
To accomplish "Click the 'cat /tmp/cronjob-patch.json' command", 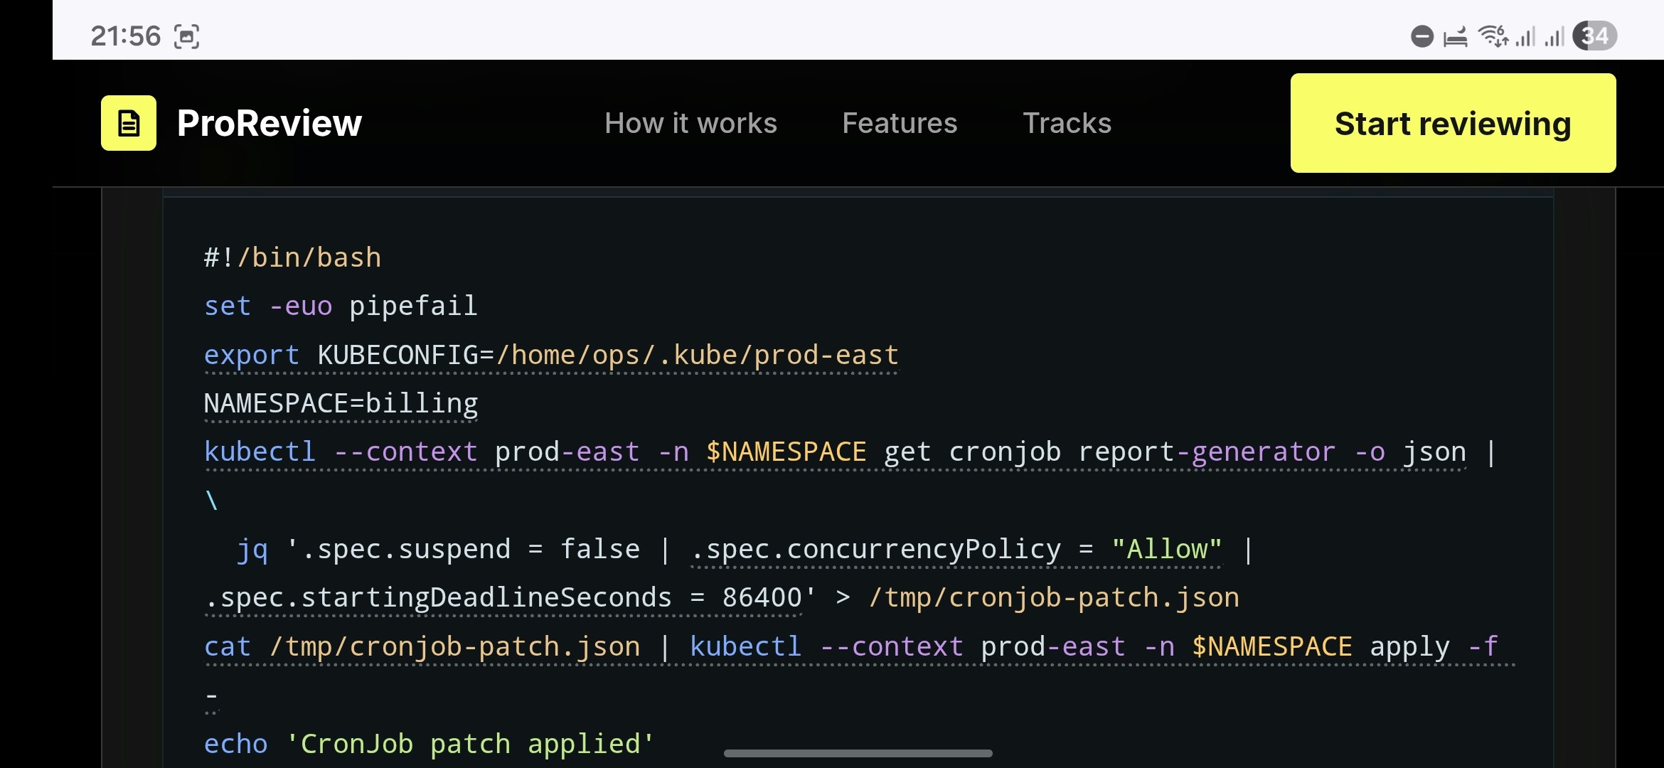I will pos(422,646).
